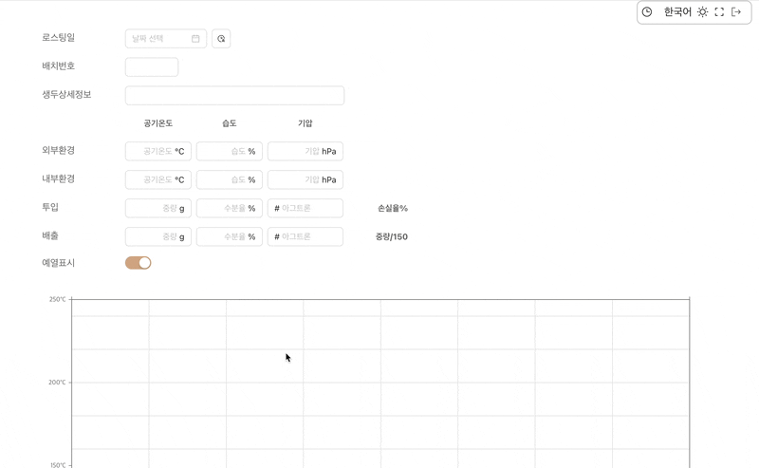Click 투입 중량 g field
This screenshot has width=759, height=468.
point(158,208)
